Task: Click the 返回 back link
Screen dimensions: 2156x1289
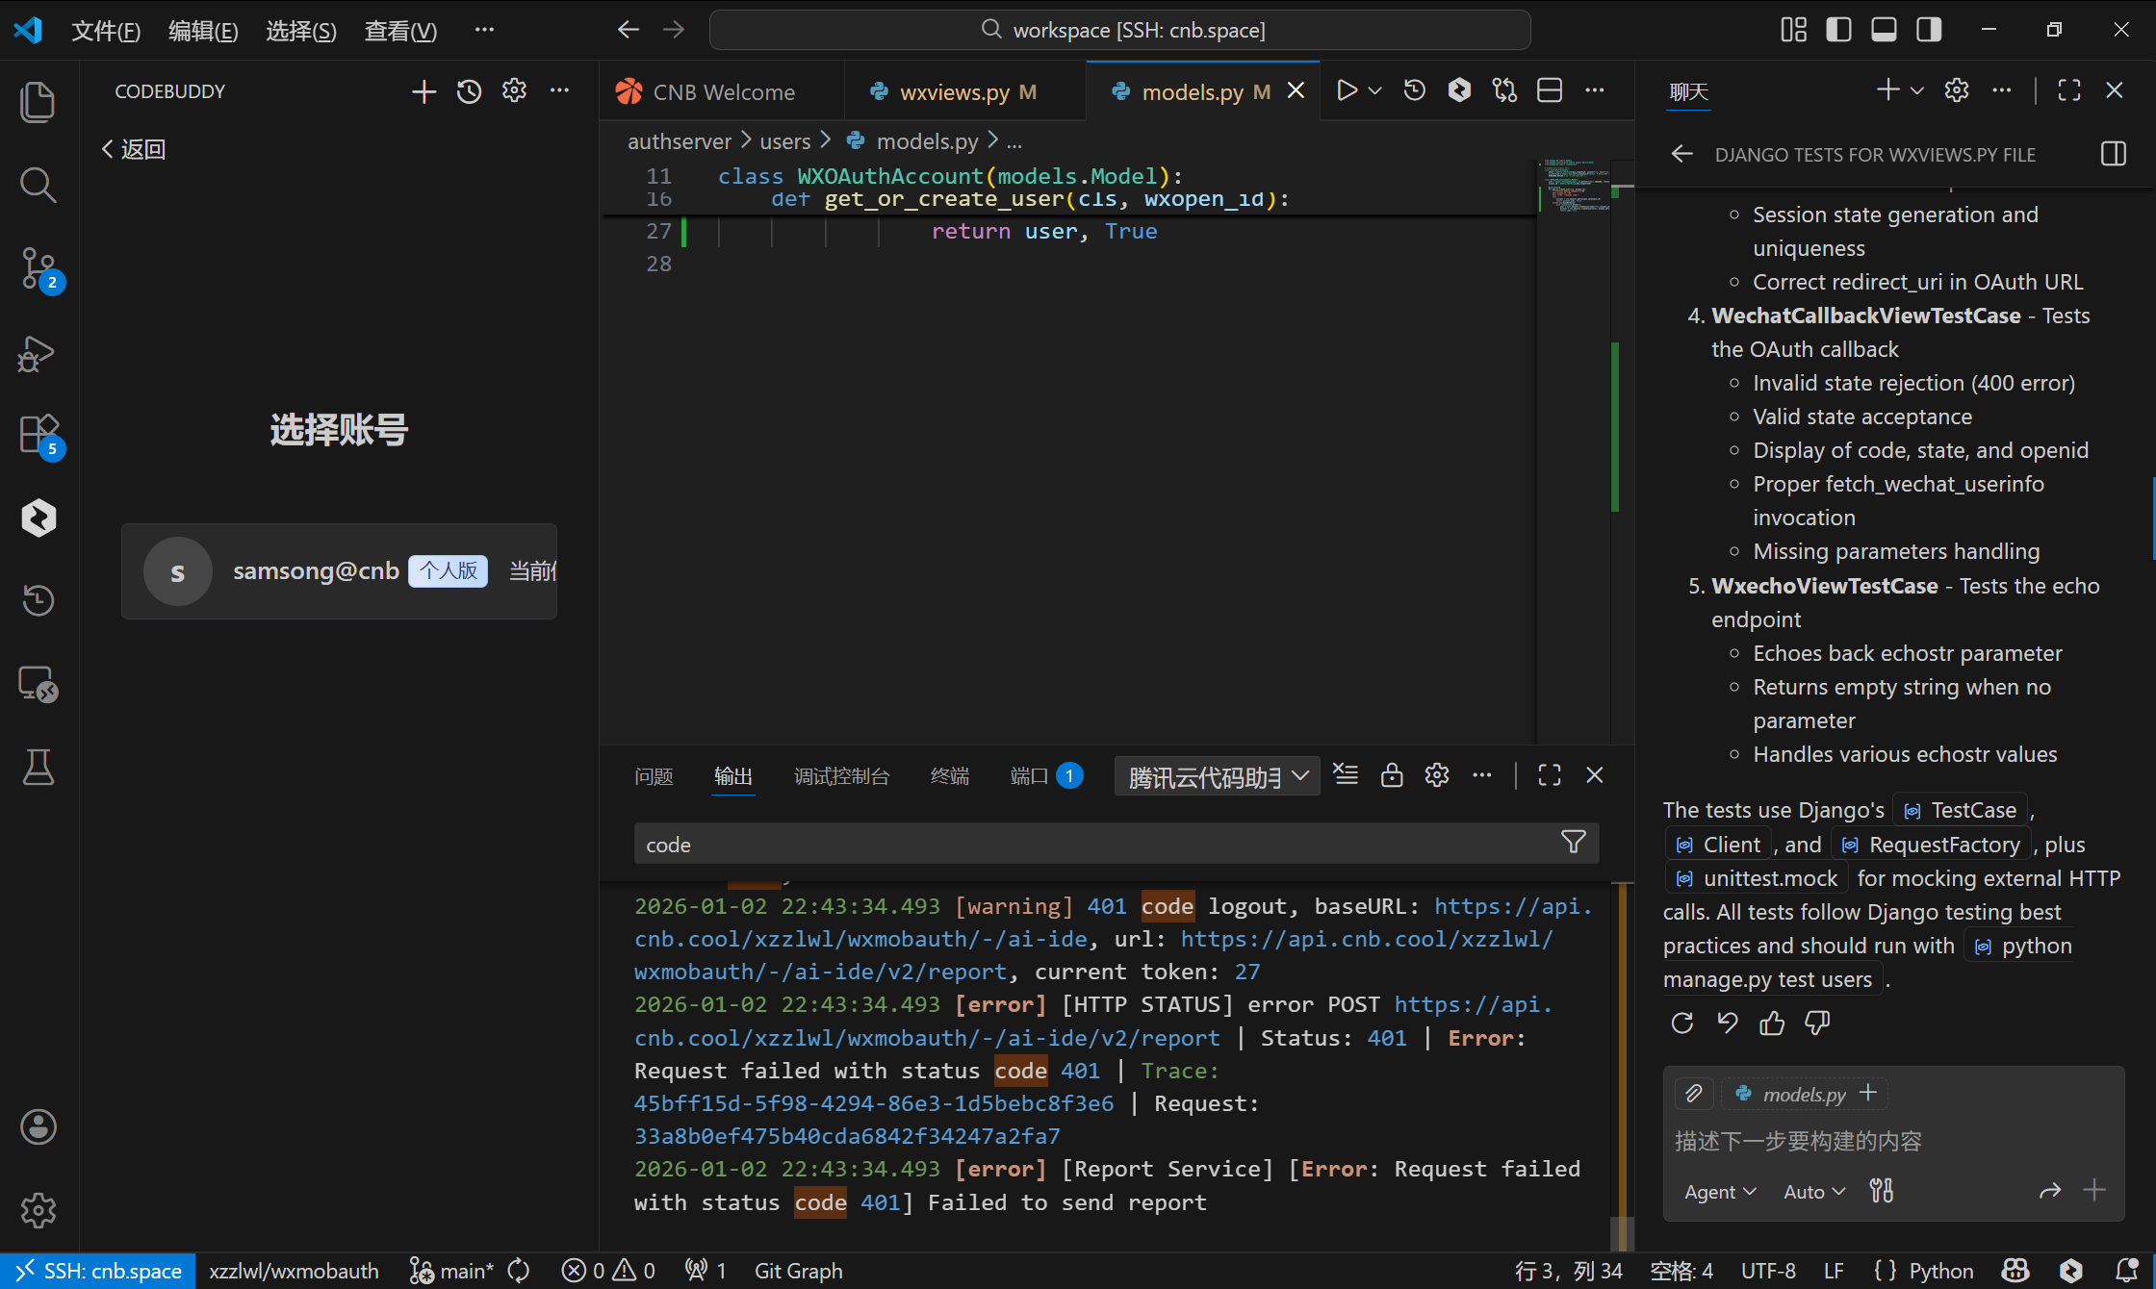Action: pos(134,149)
